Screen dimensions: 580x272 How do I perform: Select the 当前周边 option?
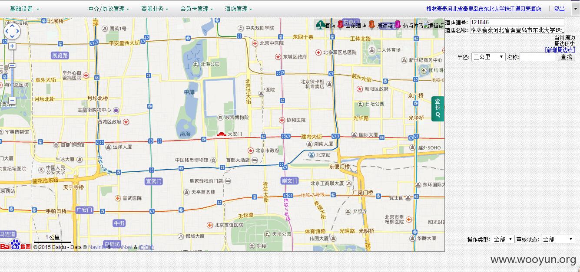point(564,38)
